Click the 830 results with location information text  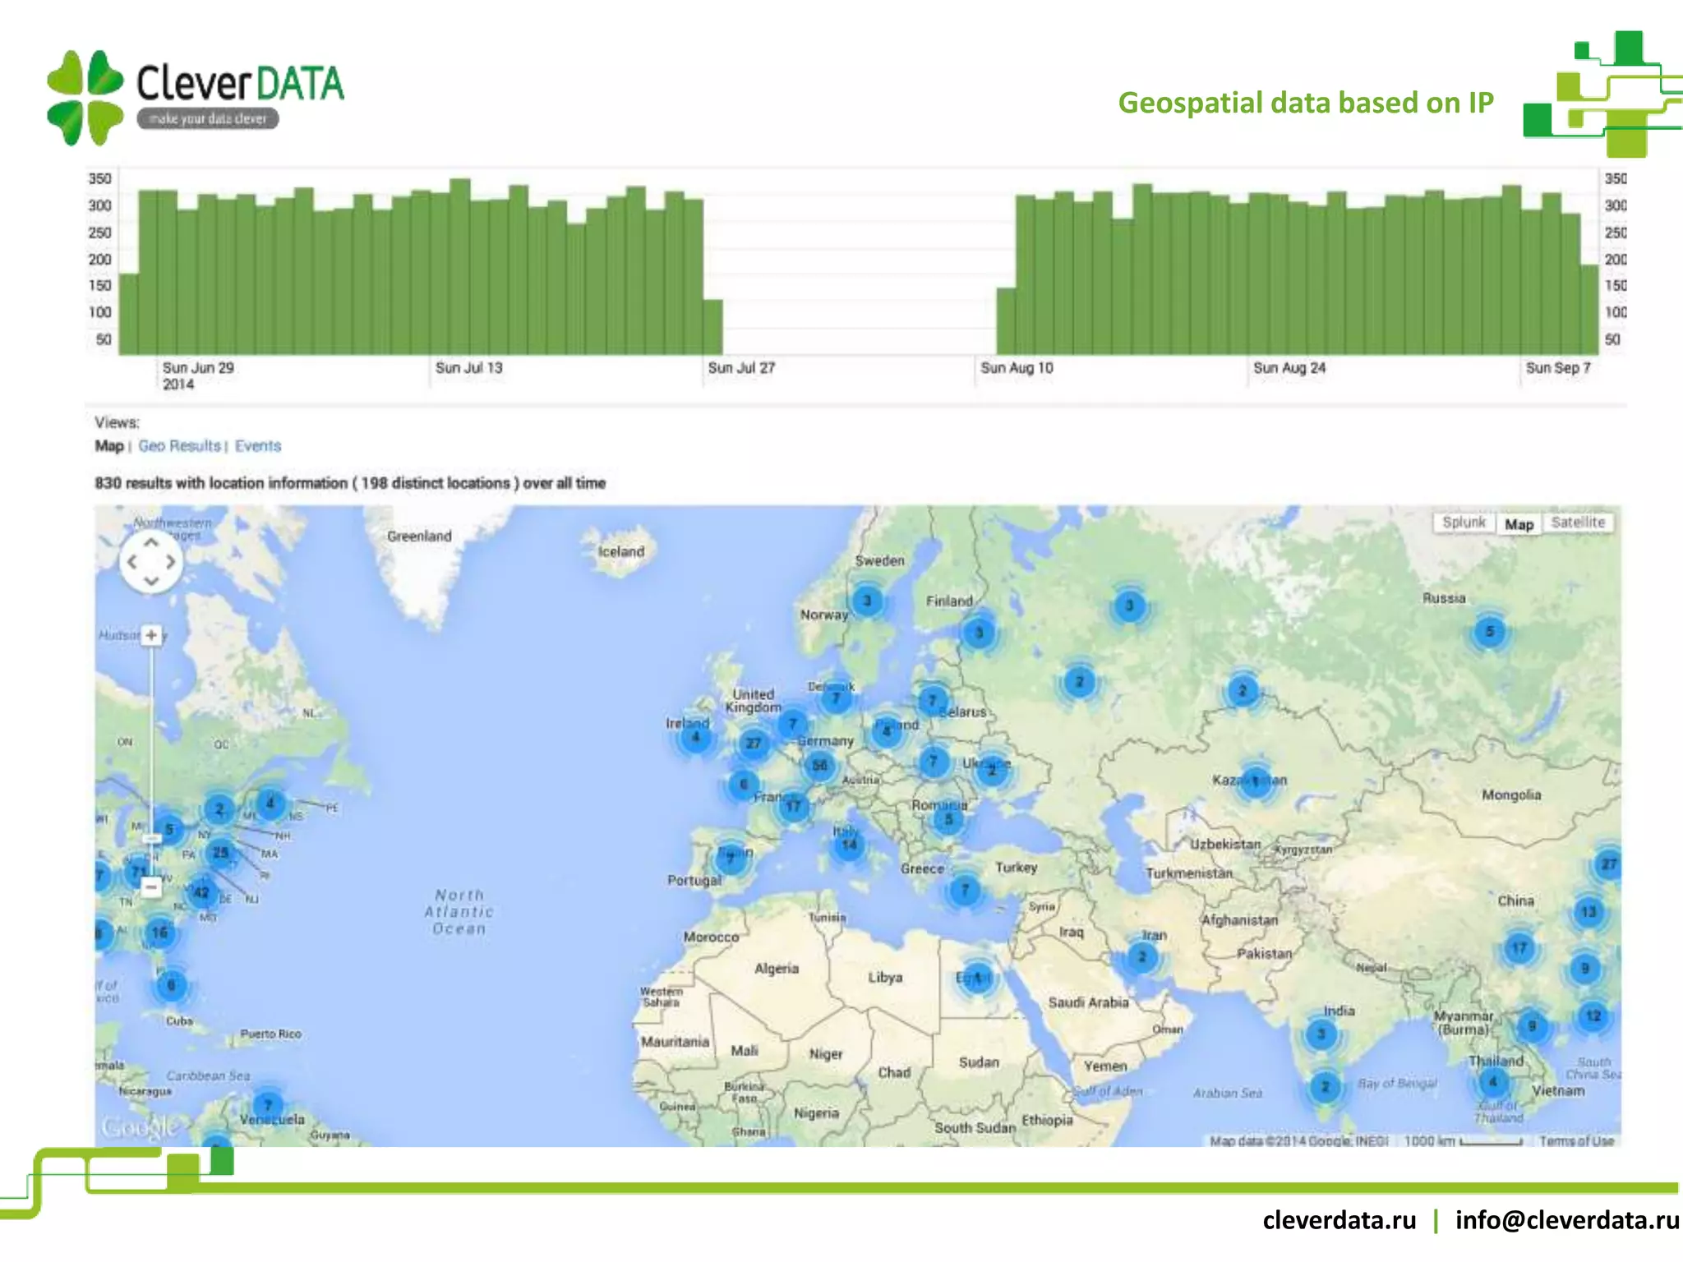(350, 483)
